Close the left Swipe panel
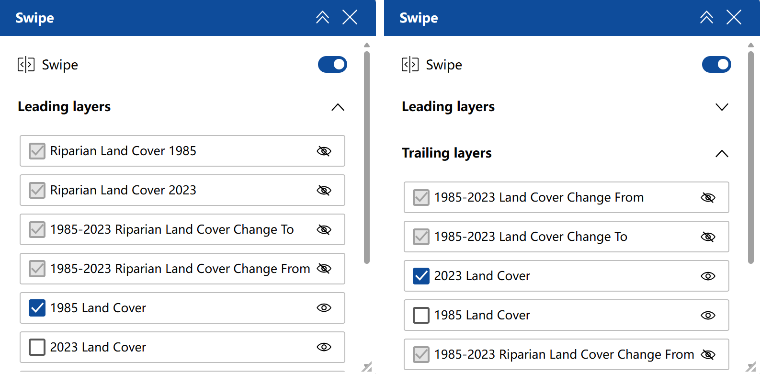 pyautogui.click(x=350, y=18)
